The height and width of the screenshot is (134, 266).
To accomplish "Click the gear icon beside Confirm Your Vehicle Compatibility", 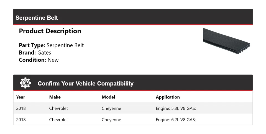I will pos(25,83).
